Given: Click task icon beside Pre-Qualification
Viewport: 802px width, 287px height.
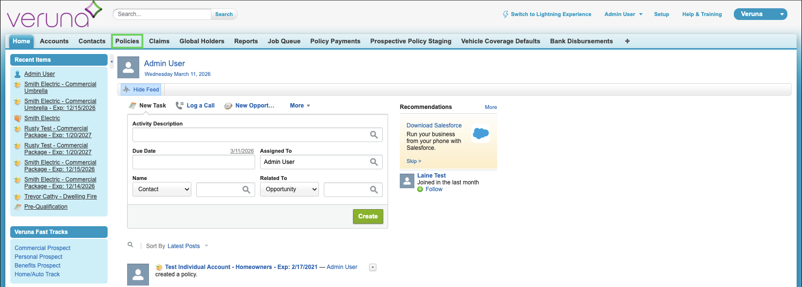Looking at the screenshot, I should pyautogui.click(x=18, y=207).
